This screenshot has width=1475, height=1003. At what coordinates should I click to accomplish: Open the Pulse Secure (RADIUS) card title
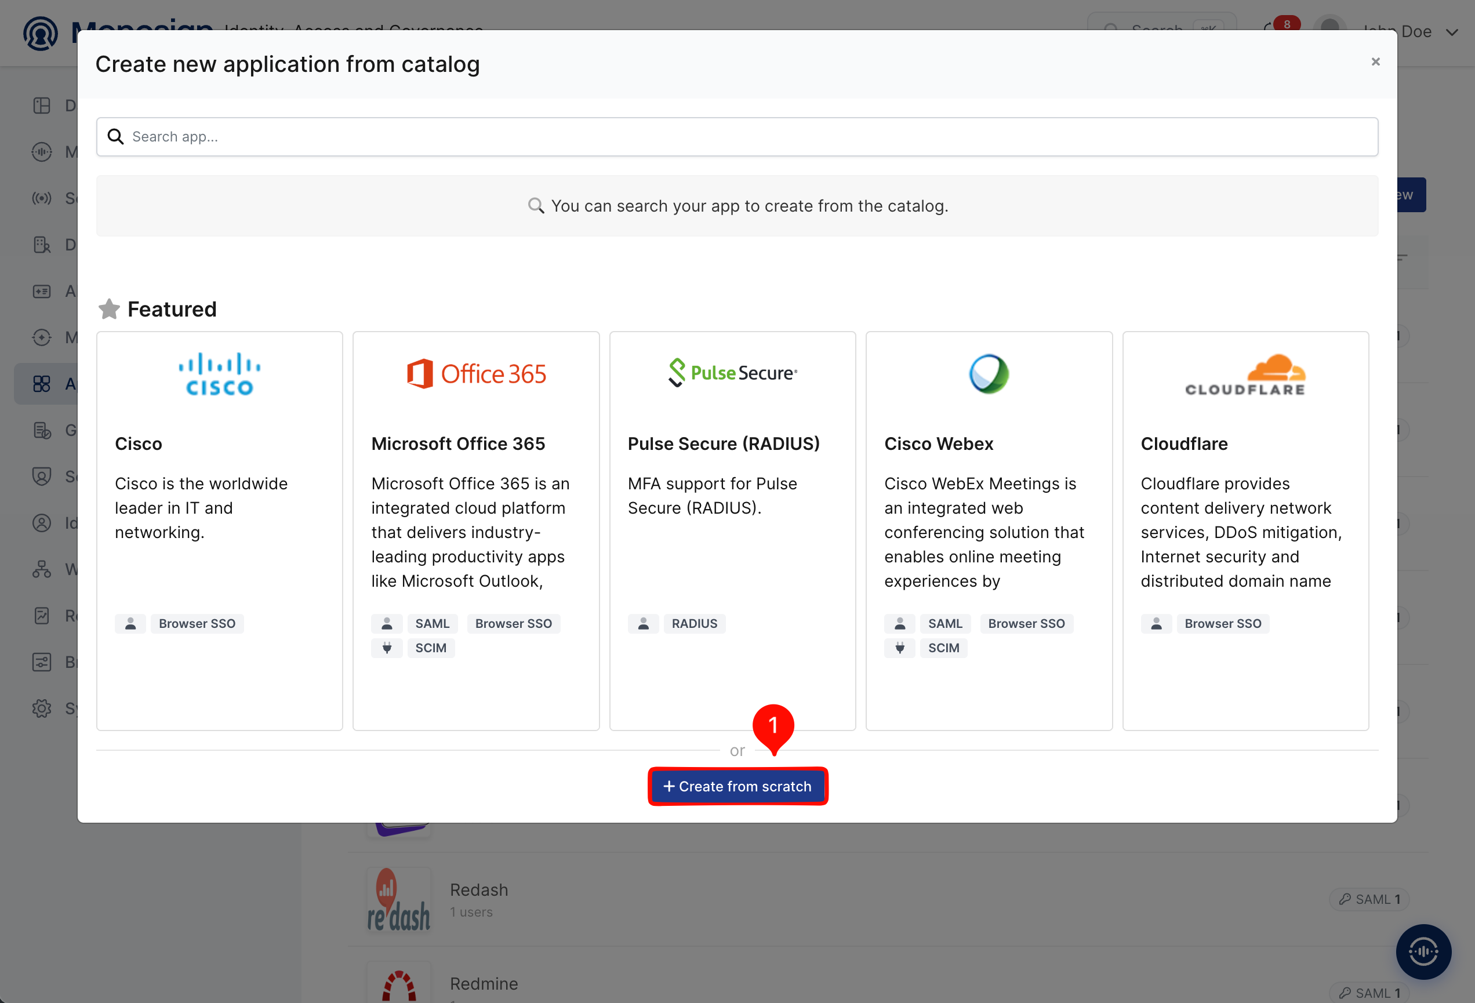click(x=724, y=444)
